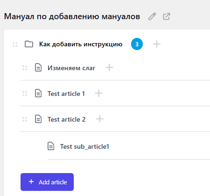Click document icon of Test sub_article1

51,146
